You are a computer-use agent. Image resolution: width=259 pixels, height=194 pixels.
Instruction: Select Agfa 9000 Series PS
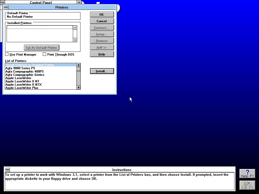(41, 68)
